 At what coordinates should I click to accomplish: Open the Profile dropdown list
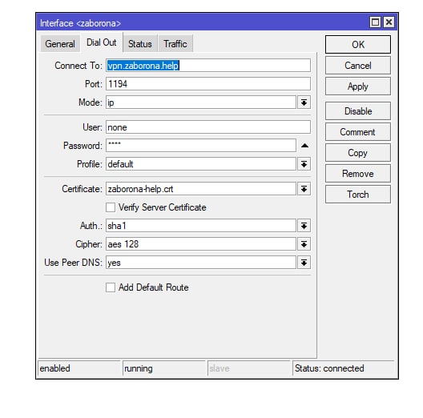(304, 164)
